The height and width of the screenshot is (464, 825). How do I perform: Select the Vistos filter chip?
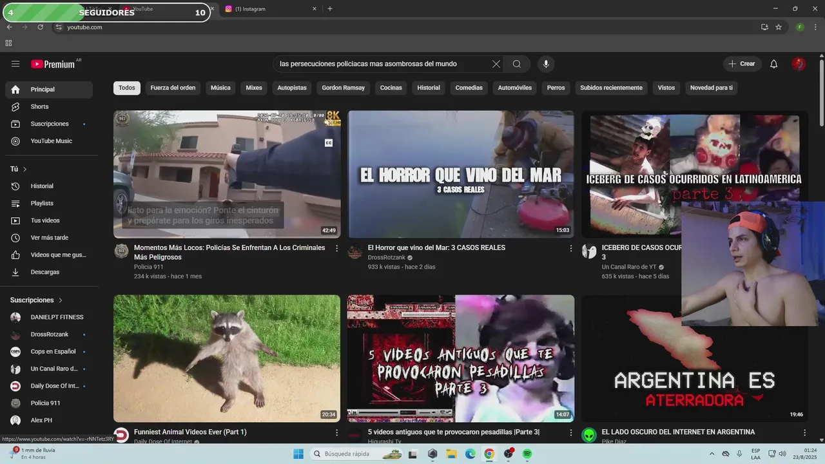(666, 88)
